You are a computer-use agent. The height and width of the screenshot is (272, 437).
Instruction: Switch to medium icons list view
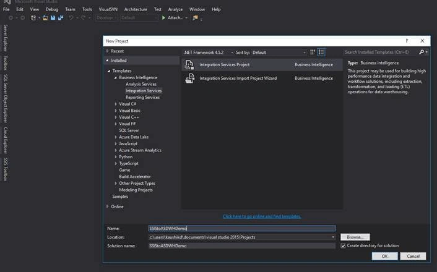point(321,53)
